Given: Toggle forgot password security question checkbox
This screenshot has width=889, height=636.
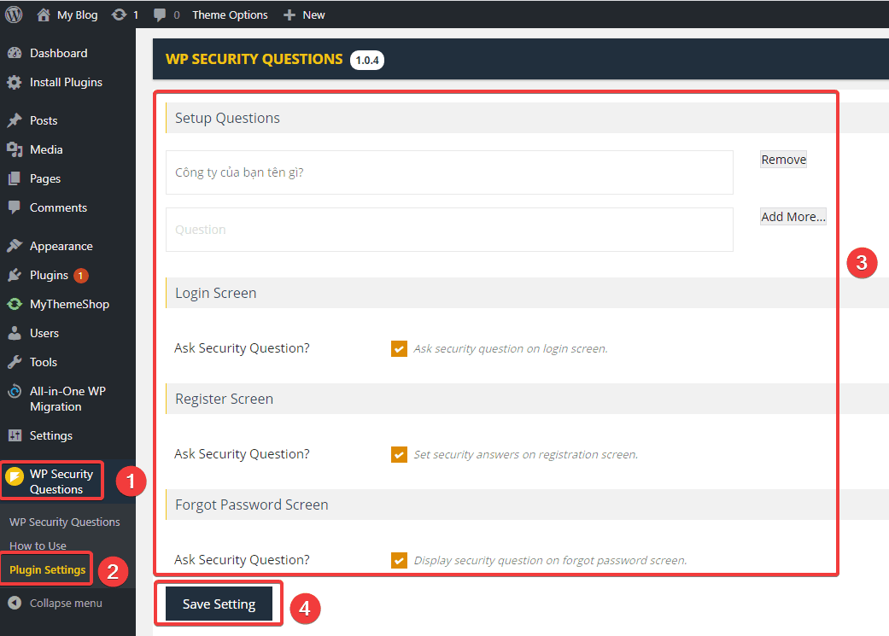Looking at the screenshot, I should pyautogui.click(x=399, y=560).
